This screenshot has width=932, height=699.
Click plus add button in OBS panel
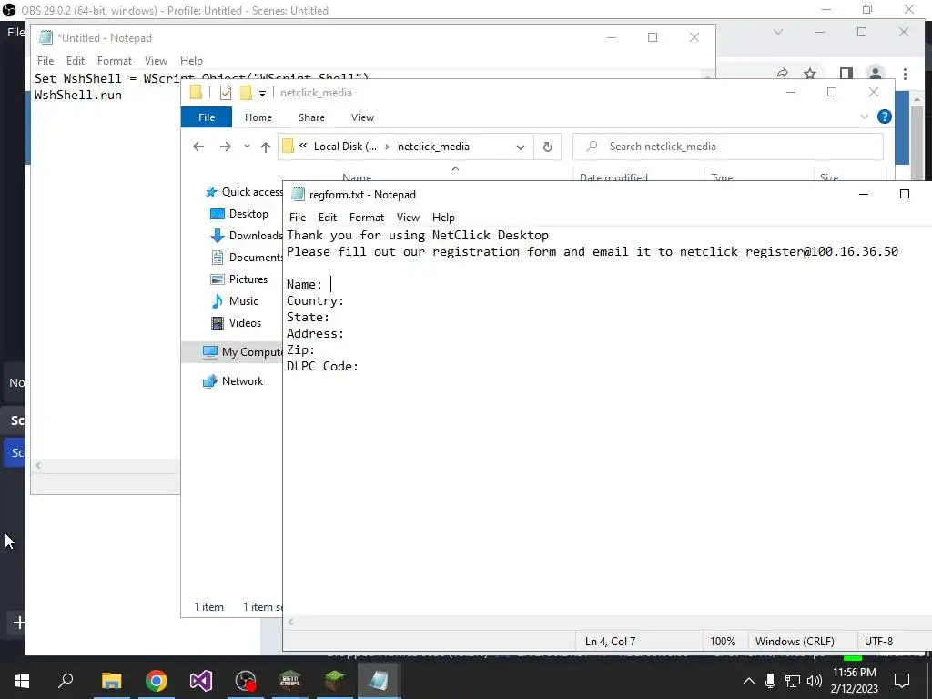tap(19, 623)
